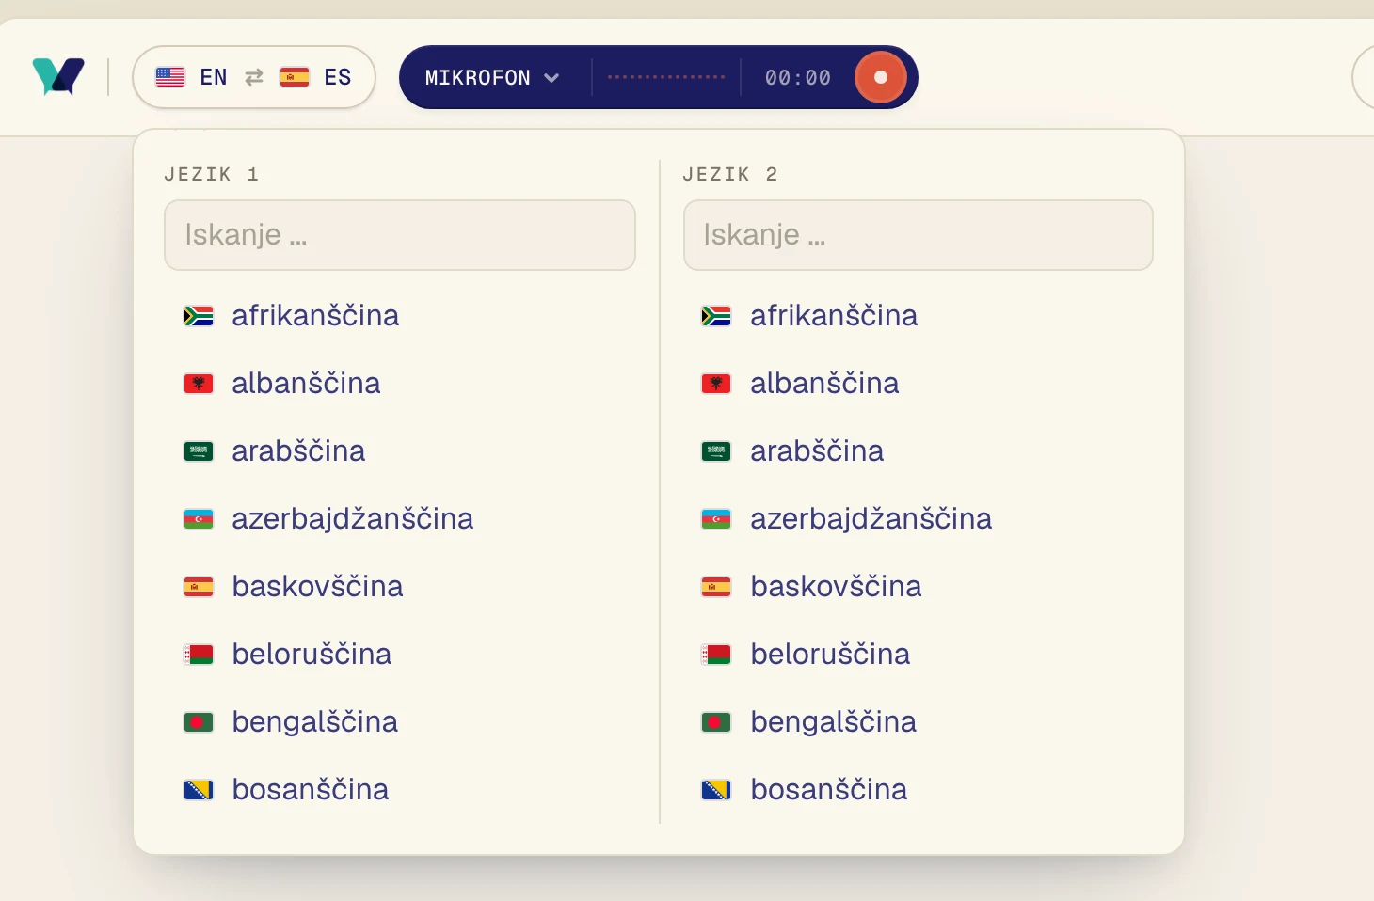The image size is (1374, 901).
Task: Click the 00:00 recording timer
Action: pyautogui.click(x=798, y=78)
